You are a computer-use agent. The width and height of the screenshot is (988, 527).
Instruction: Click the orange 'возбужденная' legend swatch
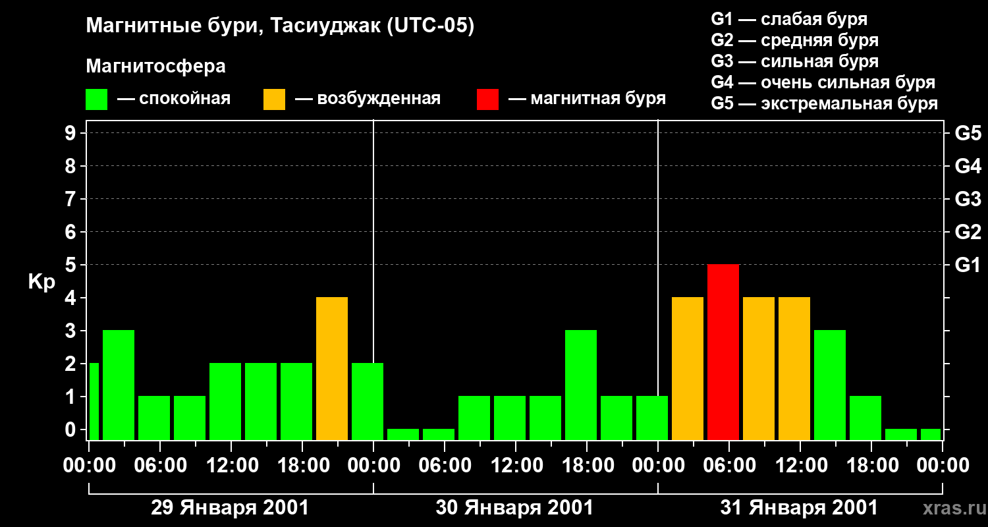pyautogui.click(x=274, y=99)
